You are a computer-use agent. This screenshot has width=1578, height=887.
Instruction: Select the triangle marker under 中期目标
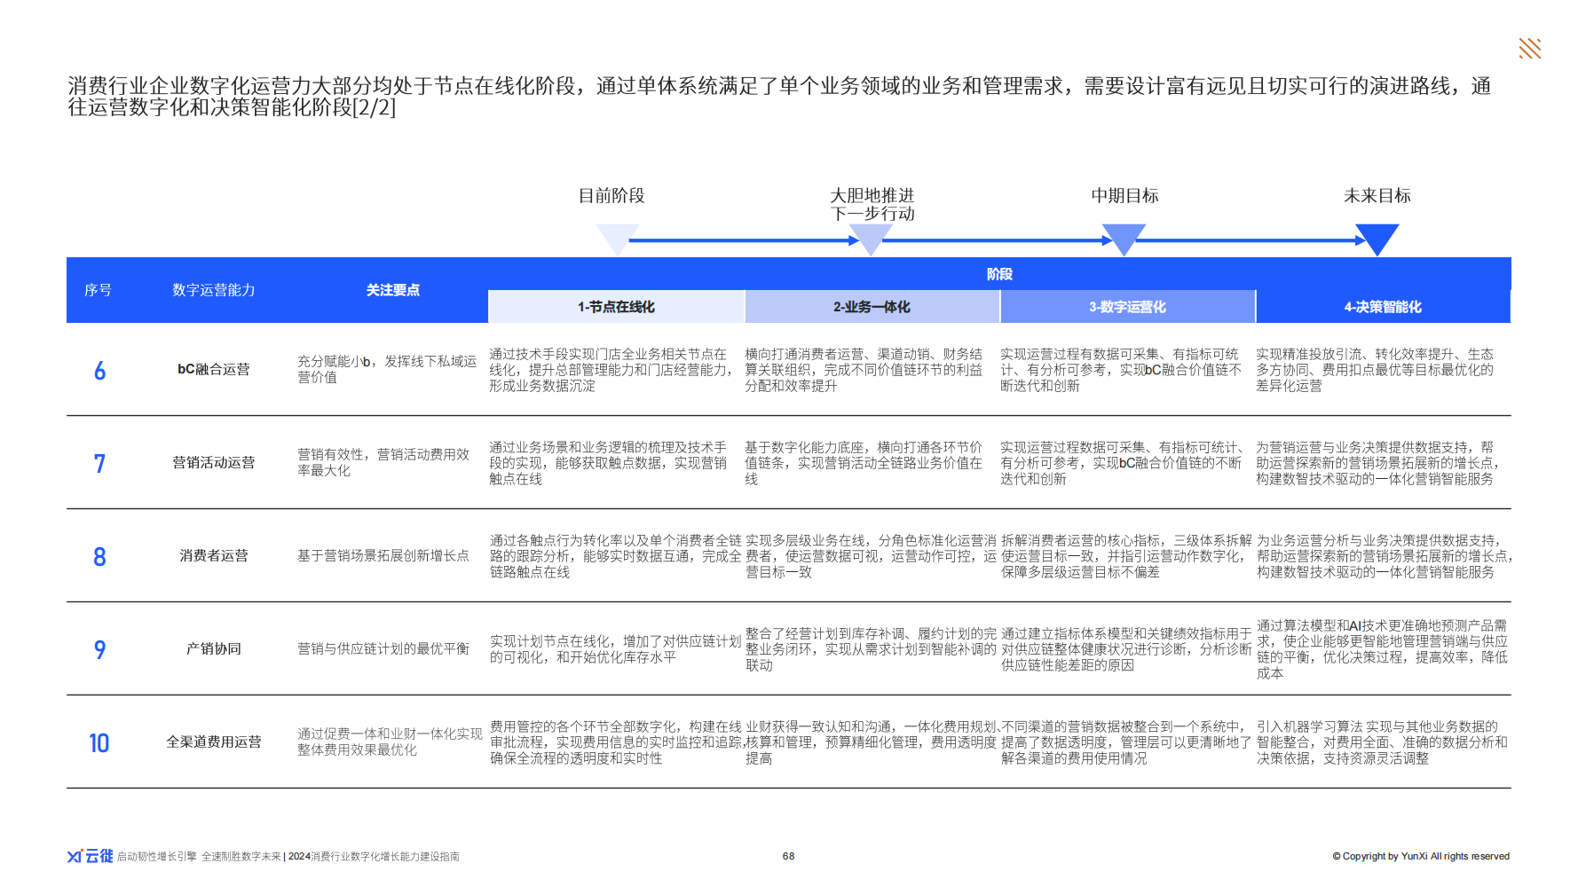(1124, 238)
